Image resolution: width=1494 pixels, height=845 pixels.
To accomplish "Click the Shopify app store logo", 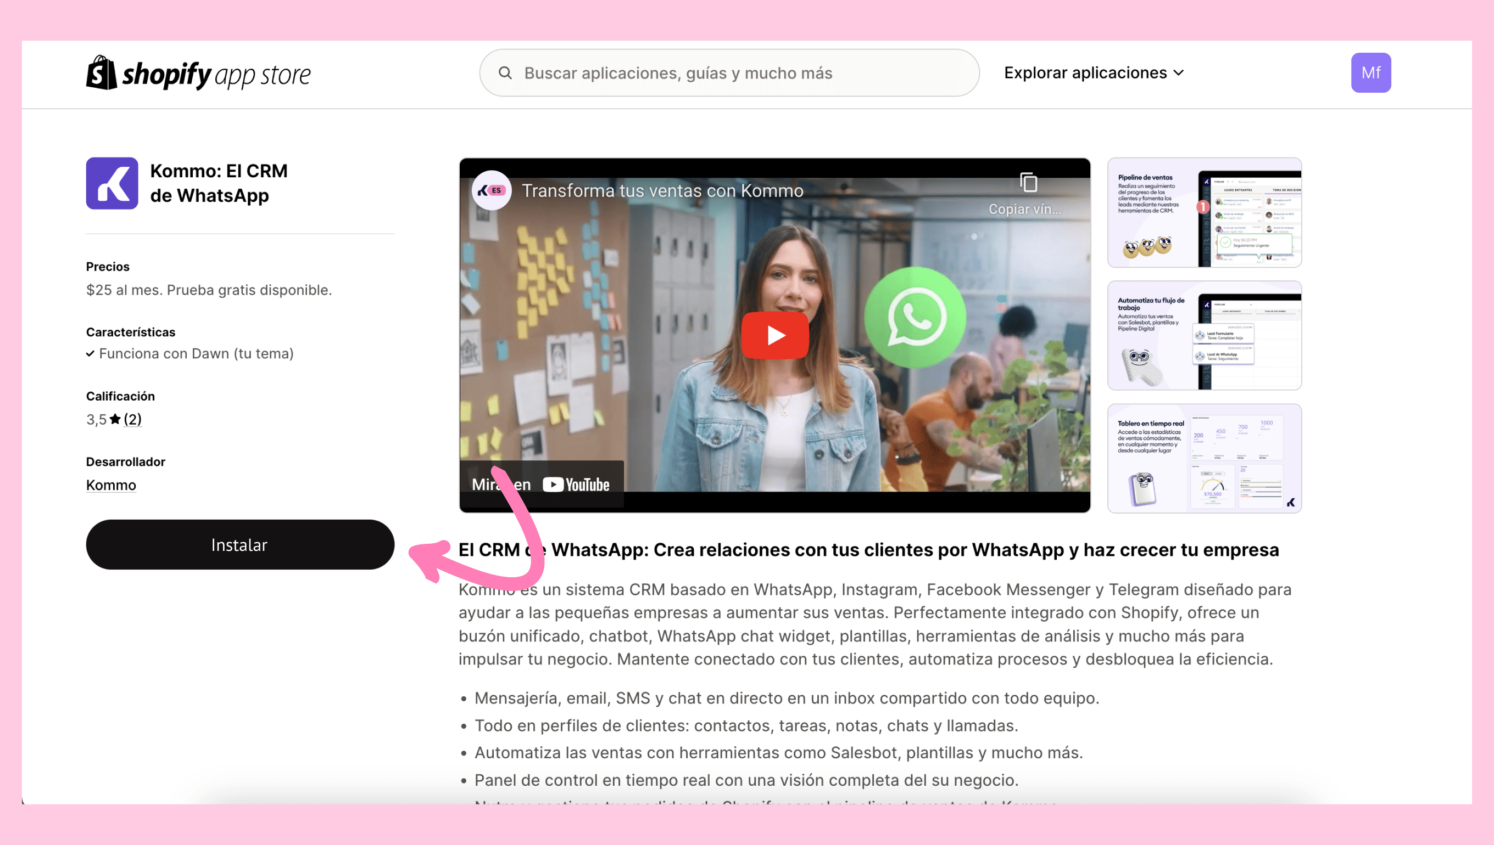I will pos(198,73).
